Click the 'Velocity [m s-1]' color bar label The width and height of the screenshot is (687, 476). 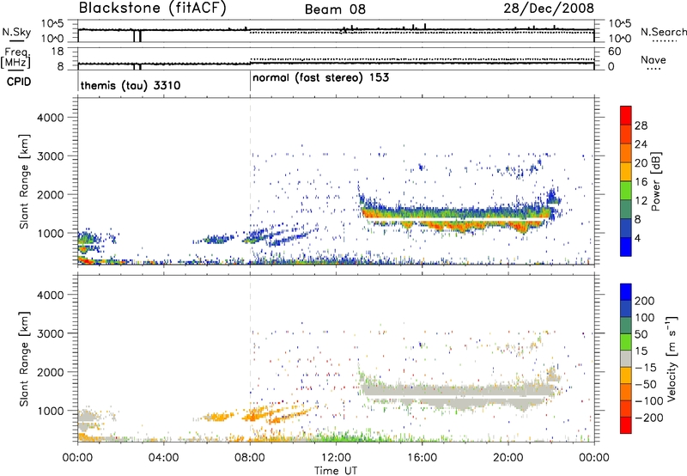[672, 358]
